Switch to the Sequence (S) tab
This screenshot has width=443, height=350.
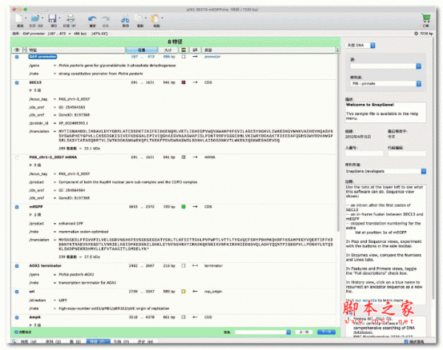point(53,342)
